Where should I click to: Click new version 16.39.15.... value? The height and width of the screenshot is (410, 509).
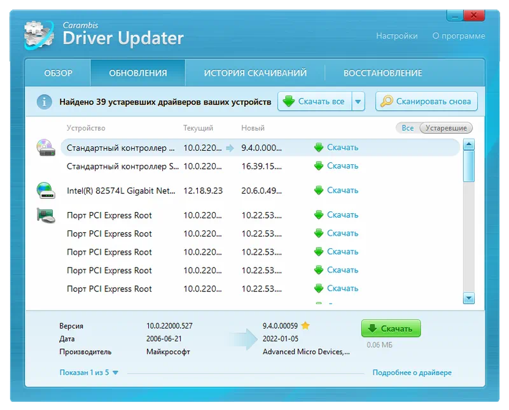pyautogui.click(x=261, y=166)
